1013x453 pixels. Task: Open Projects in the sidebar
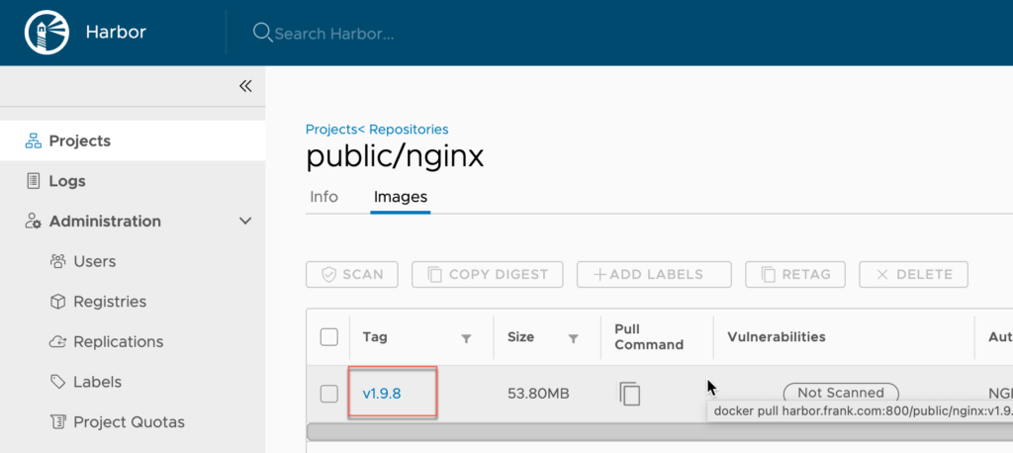[133, 140]
